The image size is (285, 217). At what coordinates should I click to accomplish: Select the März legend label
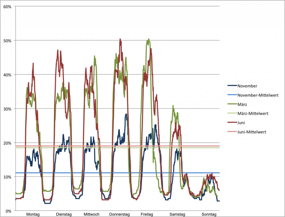tap(242, 104)
